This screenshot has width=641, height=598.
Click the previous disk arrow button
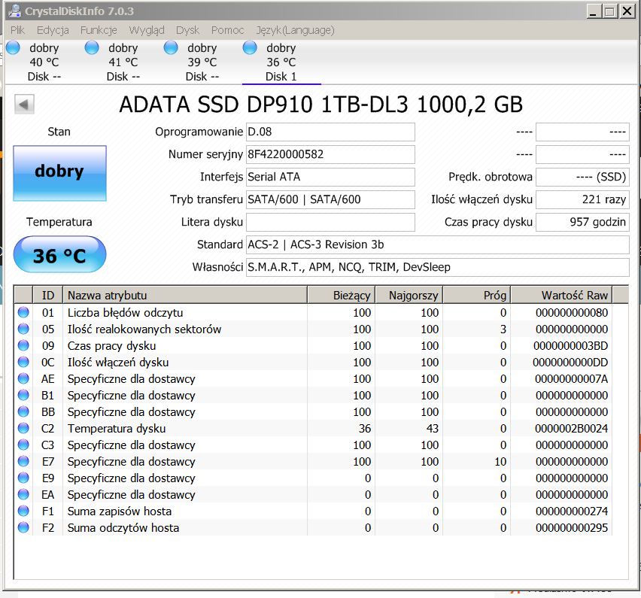(24, 105)
